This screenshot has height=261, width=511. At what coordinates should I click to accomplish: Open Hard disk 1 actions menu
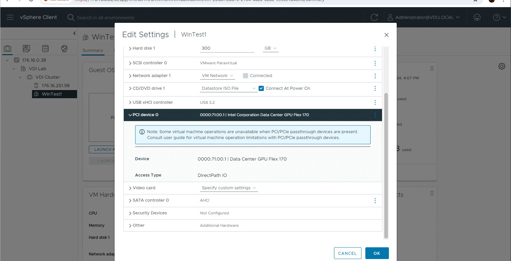(x=375, y=49)
